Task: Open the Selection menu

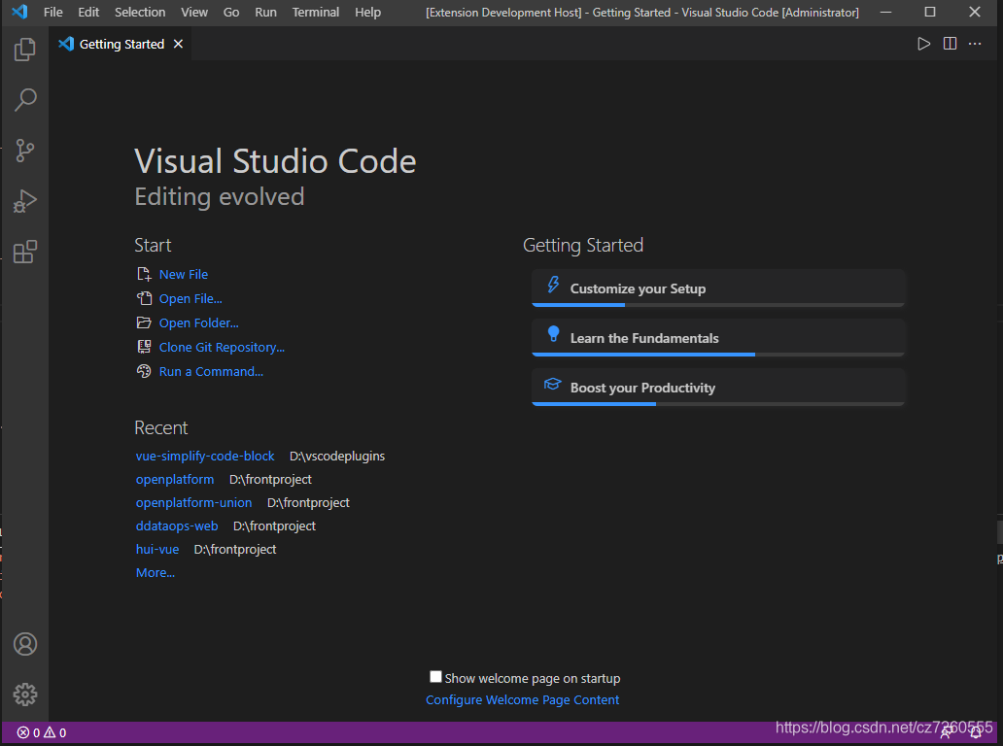Action: [139, 13]
